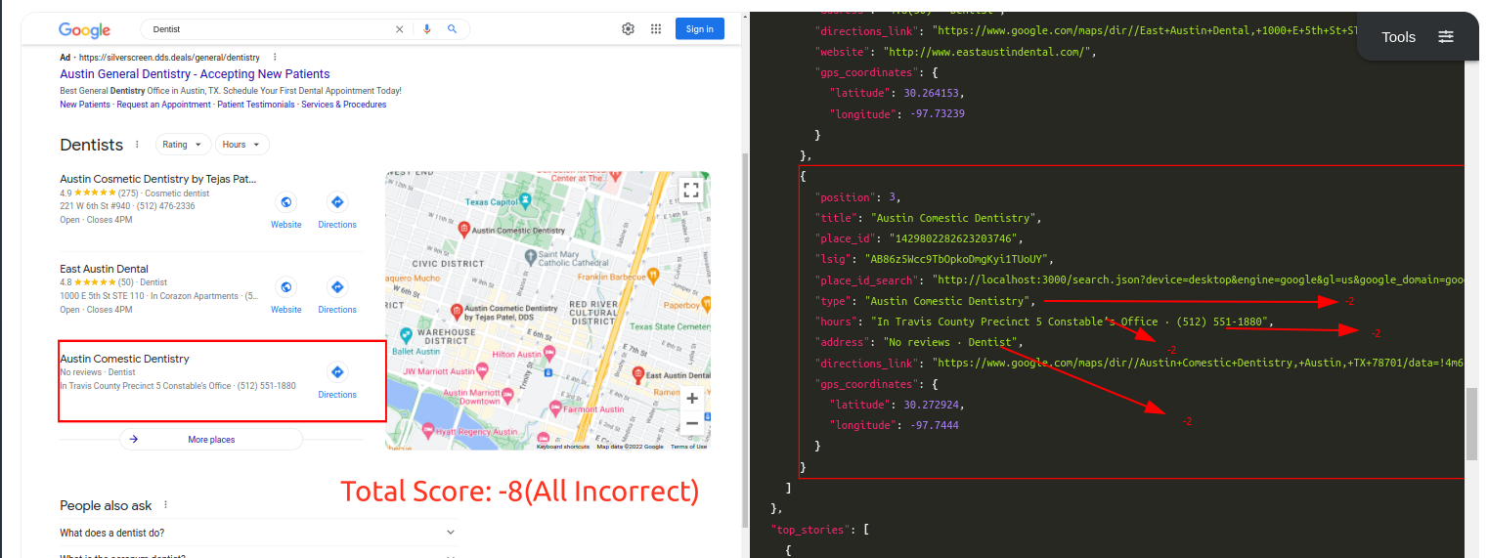1488x558 pixels.
Task: Start voice search with the microphone icon
Action: 427,29
